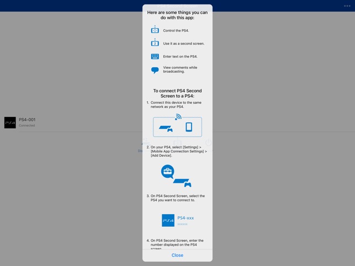Tap the blue comments speech bubble icon
The width and height of the screenshot is (355, 266).
click(155, 70)
